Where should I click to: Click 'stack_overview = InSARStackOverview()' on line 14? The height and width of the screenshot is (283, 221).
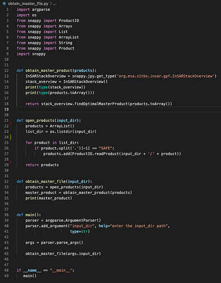point(67,82)
